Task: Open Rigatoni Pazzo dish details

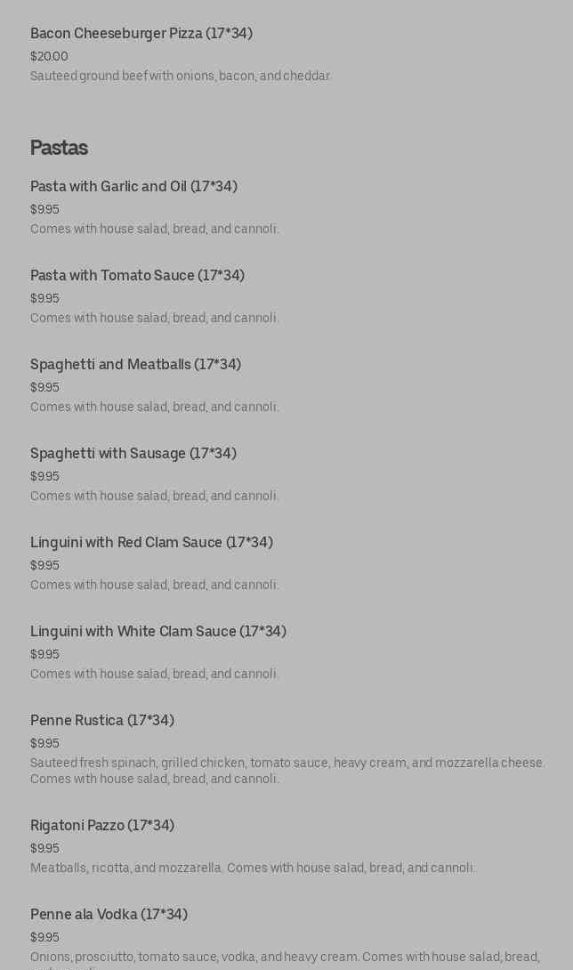Action: (x=101, y=826)
